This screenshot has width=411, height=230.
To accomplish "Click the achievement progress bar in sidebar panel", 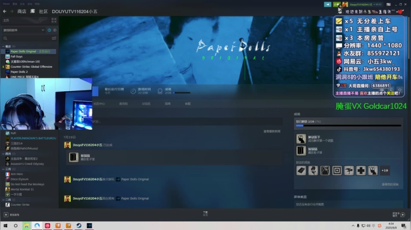I will click(x=348, y=126).
